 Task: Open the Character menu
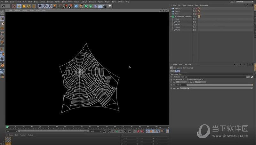(92, 2)
